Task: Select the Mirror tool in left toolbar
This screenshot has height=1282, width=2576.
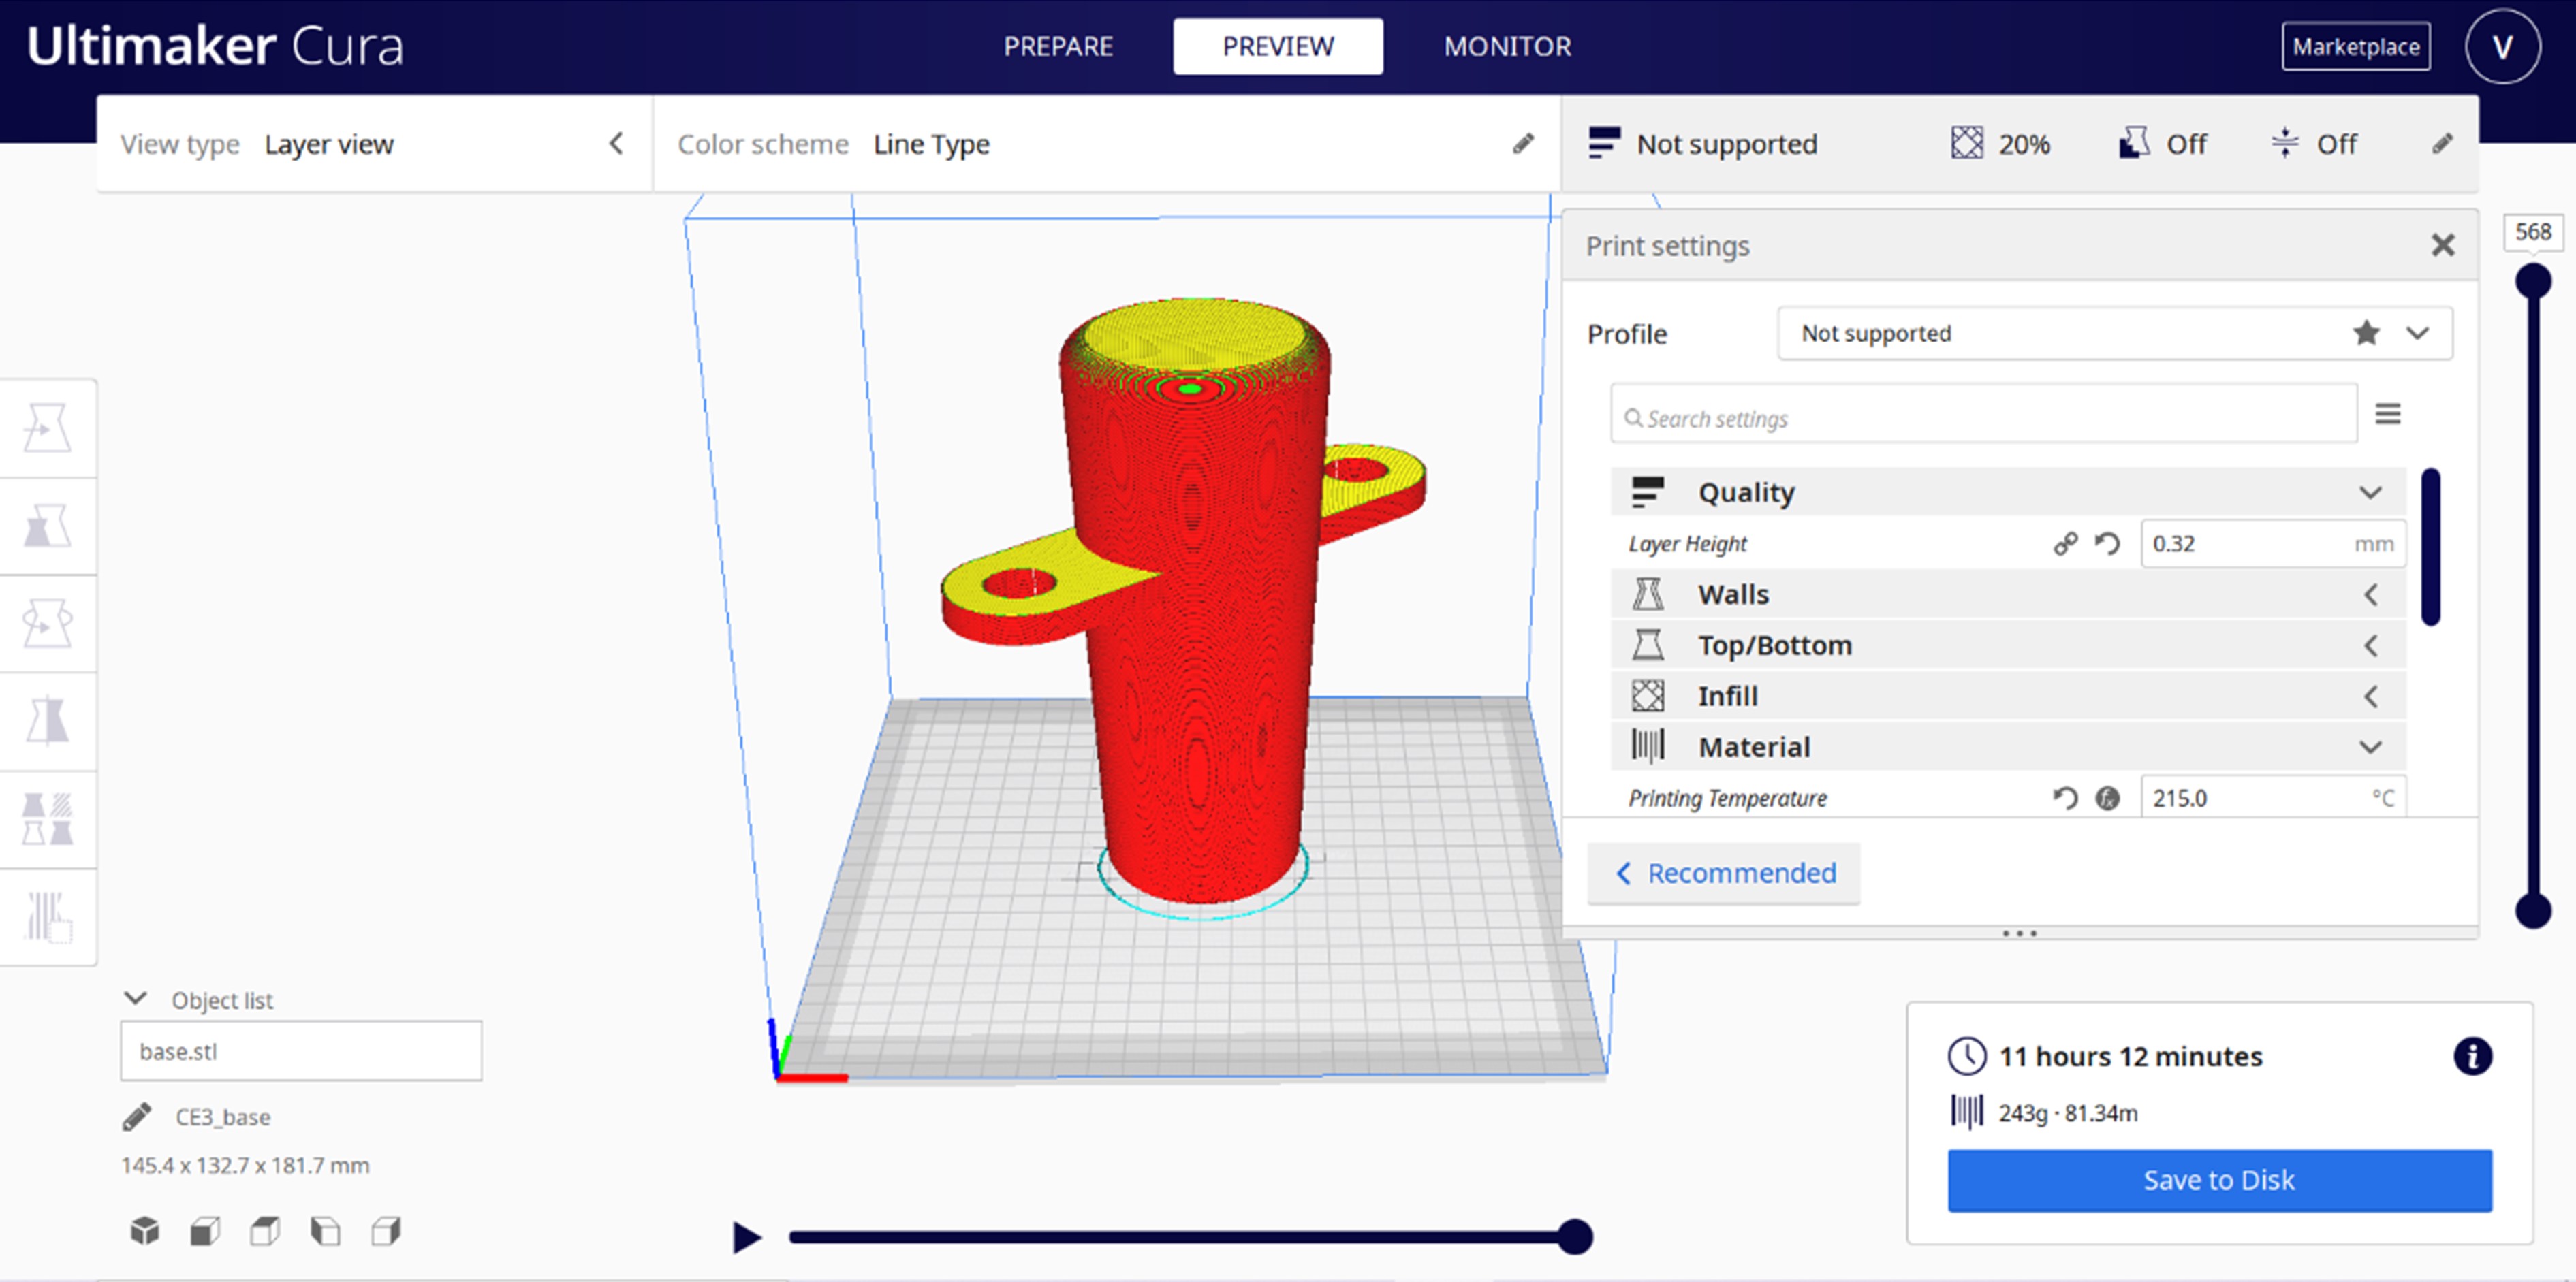Action: click(47, 720)
